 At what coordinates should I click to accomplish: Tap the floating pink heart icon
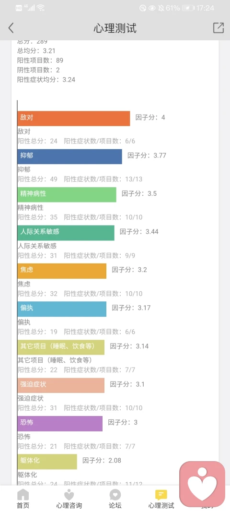[x=202, y=484]
